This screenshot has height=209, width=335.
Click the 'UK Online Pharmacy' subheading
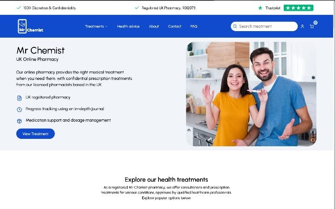(x=37, y=59)
